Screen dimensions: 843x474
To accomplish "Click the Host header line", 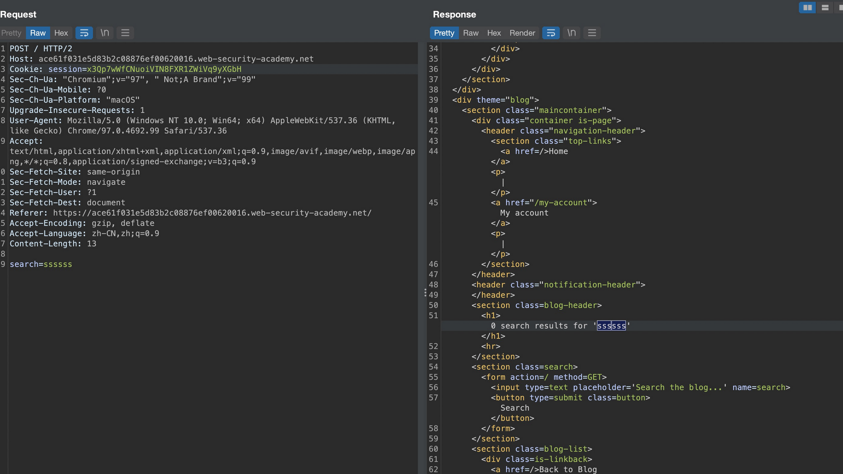I will (x=162, y=59).
